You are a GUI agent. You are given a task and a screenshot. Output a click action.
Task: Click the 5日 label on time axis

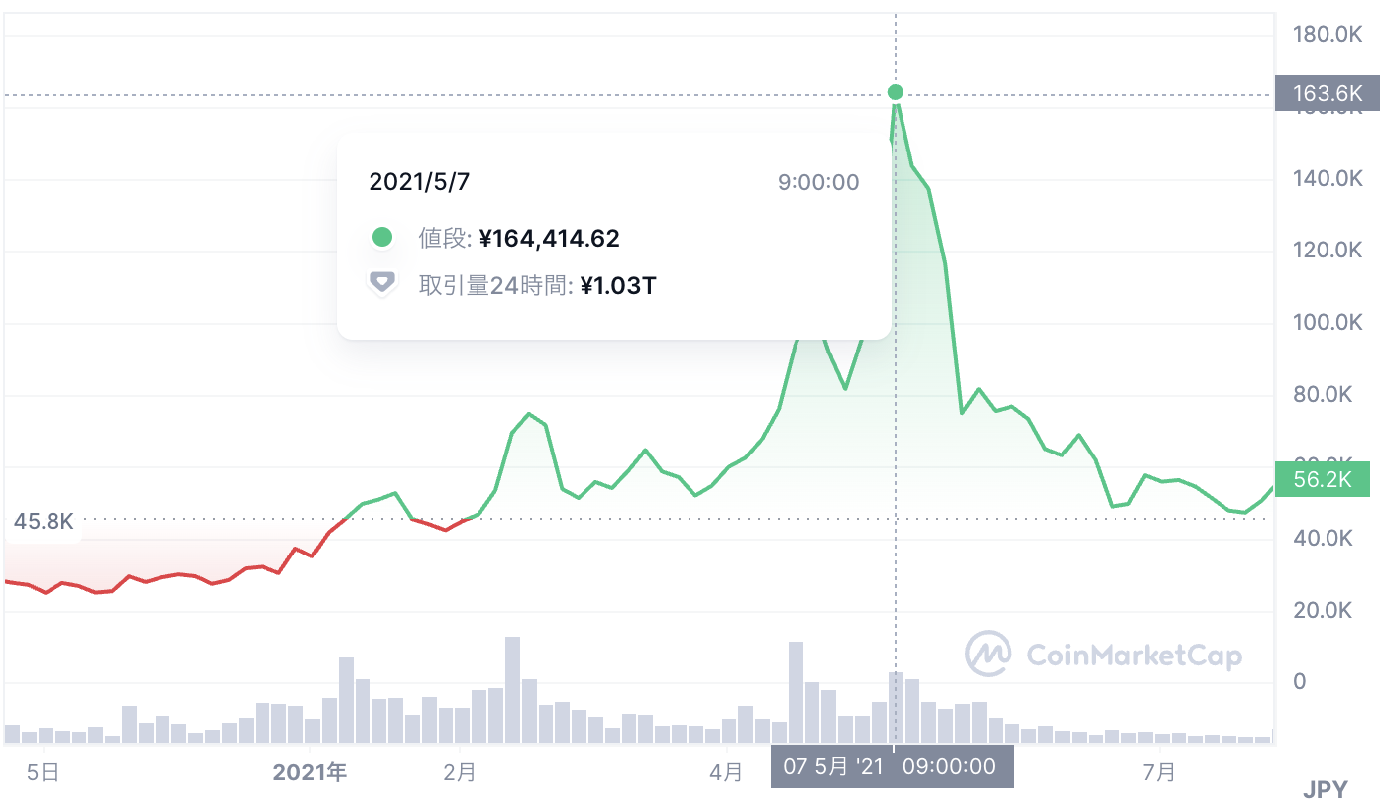tap(43, 772)
